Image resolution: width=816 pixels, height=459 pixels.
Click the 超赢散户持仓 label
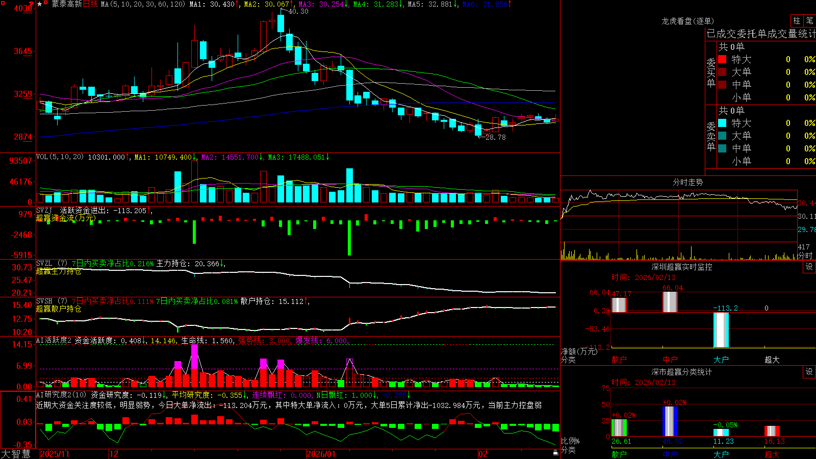click(59, 309)
